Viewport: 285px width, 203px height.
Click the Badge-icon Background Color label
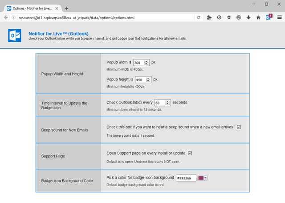click(67, 181)
